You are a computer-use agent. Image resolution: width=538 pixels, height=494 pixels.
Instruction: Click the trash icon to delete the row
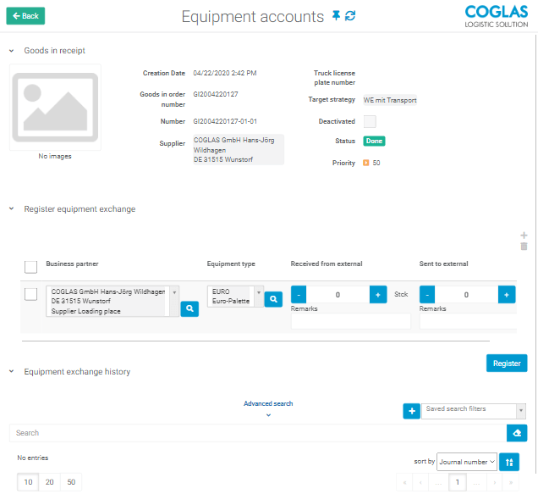pos(524,247)
